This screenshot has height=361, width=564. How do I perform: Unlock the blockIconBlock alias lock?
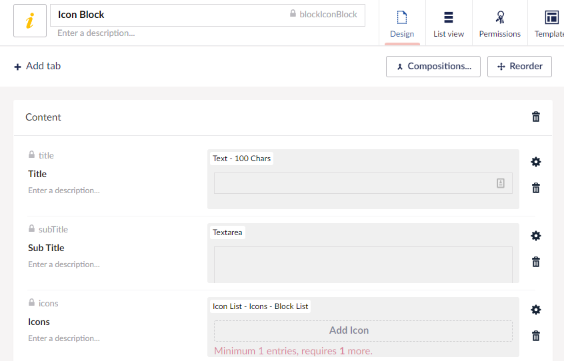click(293, 14)
